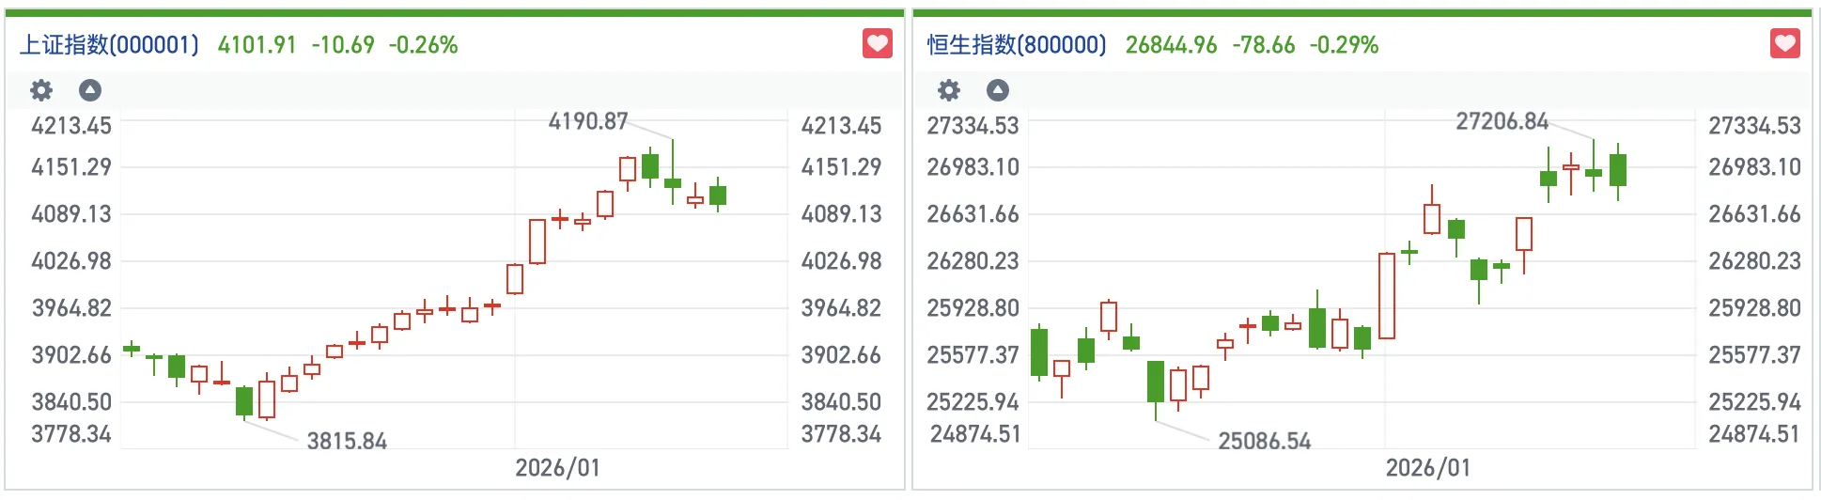Click the -10.69 point change value
This screenshot has height=500, width=1821.
point(343,45)
